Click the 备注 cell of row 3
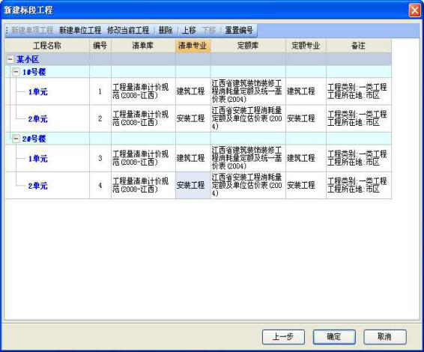Viewport: 424px width, 352px height. (x=359, y=158)
